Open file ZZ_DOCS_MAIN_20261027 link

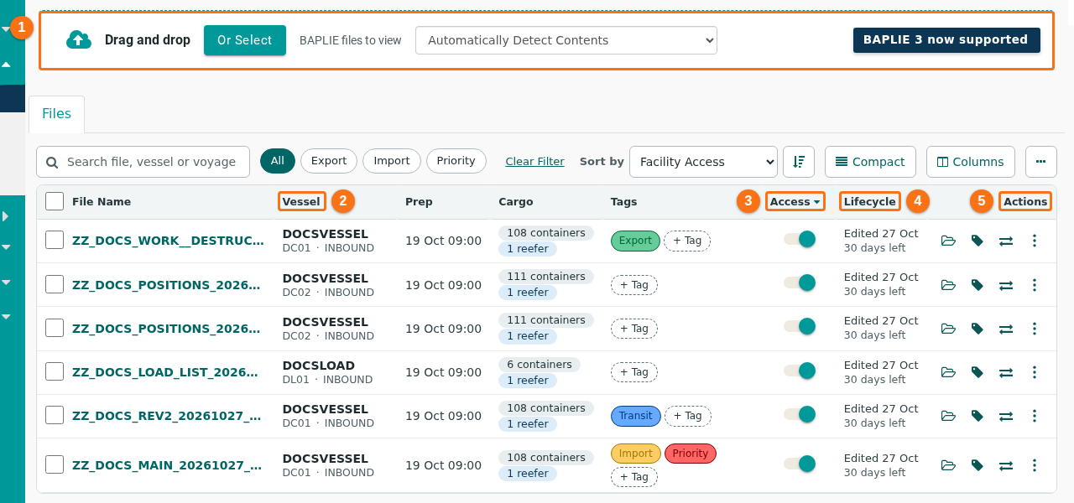(x=167, y=465)
